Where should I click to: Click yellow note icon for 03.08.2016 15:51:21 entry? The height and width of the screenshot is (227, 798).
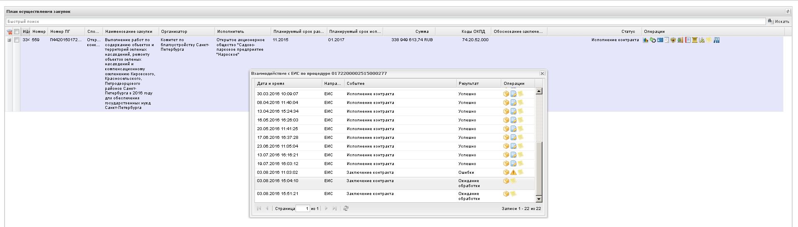pyautogui.click(x=513, y=194)
